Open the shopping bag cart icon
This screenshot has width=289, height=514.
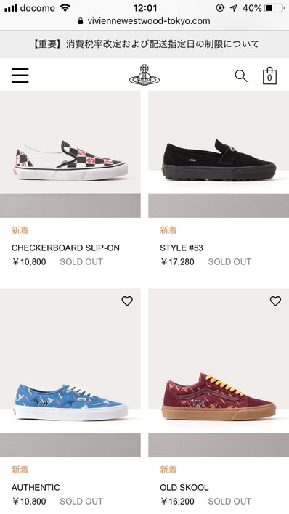pos(269,76)
